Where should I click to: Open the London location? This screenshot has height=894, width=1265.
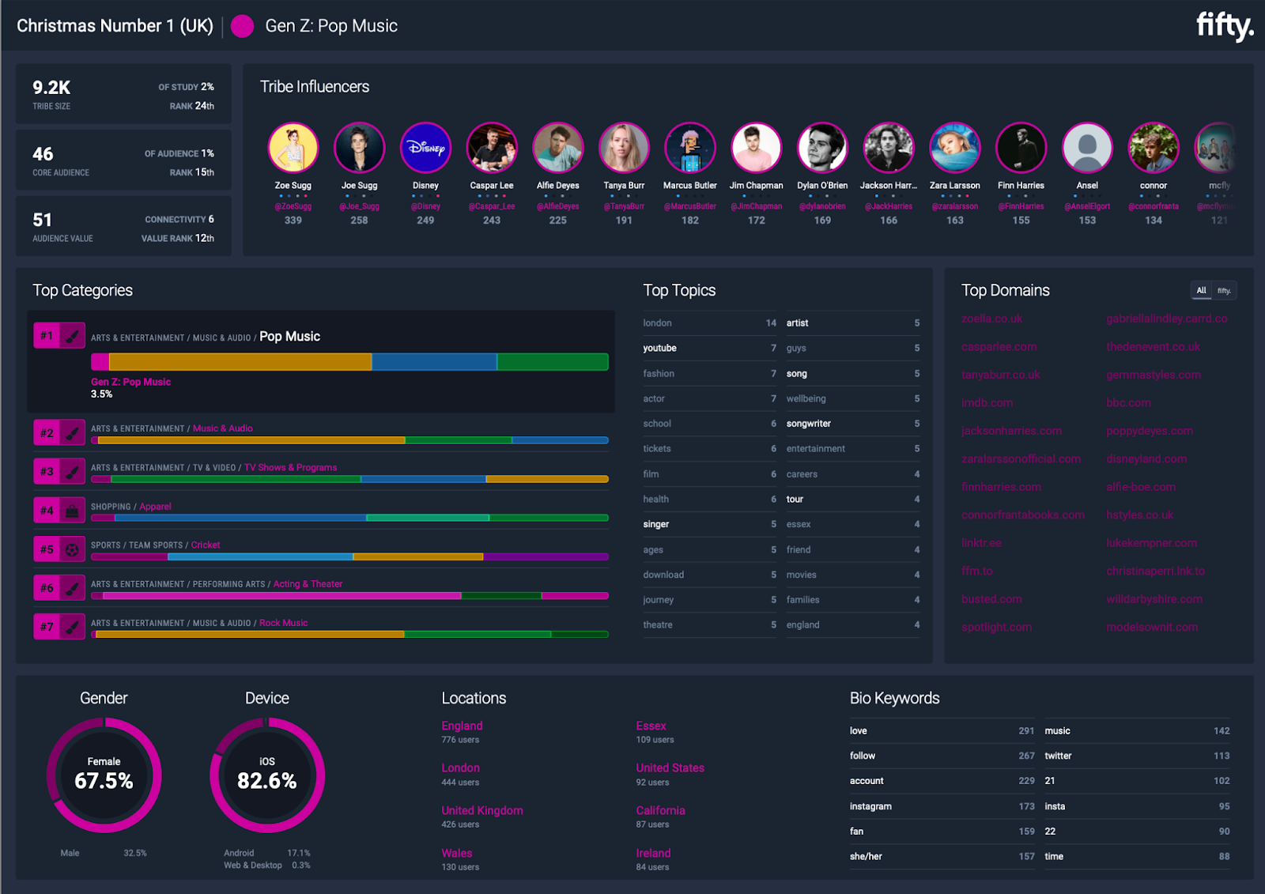click(460, 768)
